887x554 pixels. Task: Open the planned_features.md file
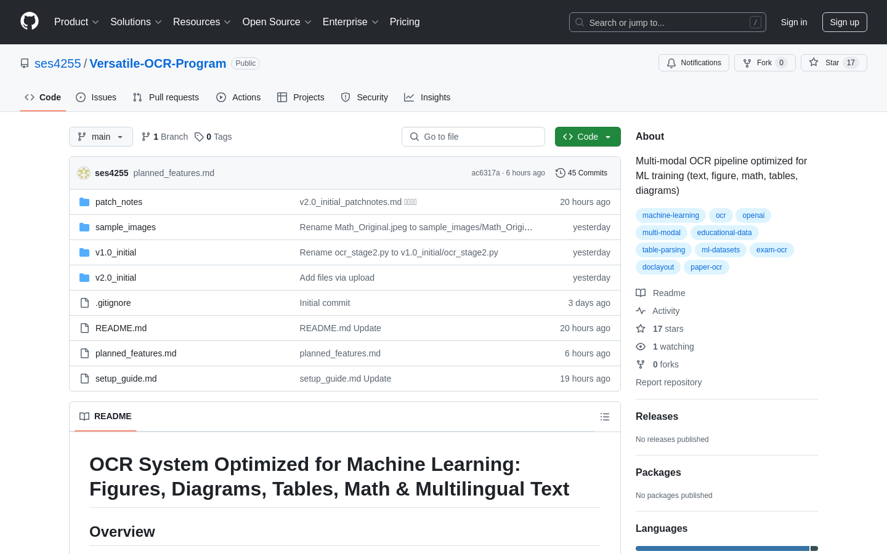136,353
